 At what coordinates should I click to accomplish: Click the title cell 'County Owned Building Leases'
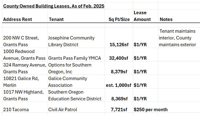coord(54,6)
